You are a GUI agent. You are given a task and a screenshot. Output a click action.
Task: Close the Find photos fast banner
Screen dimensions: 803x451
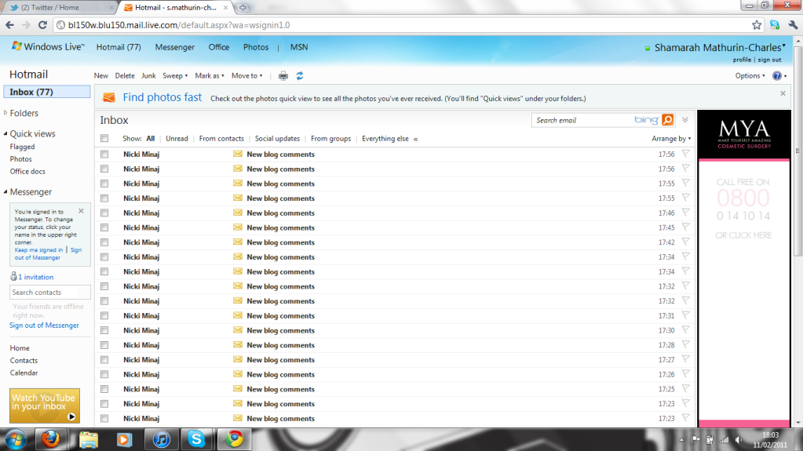[783, 93]
